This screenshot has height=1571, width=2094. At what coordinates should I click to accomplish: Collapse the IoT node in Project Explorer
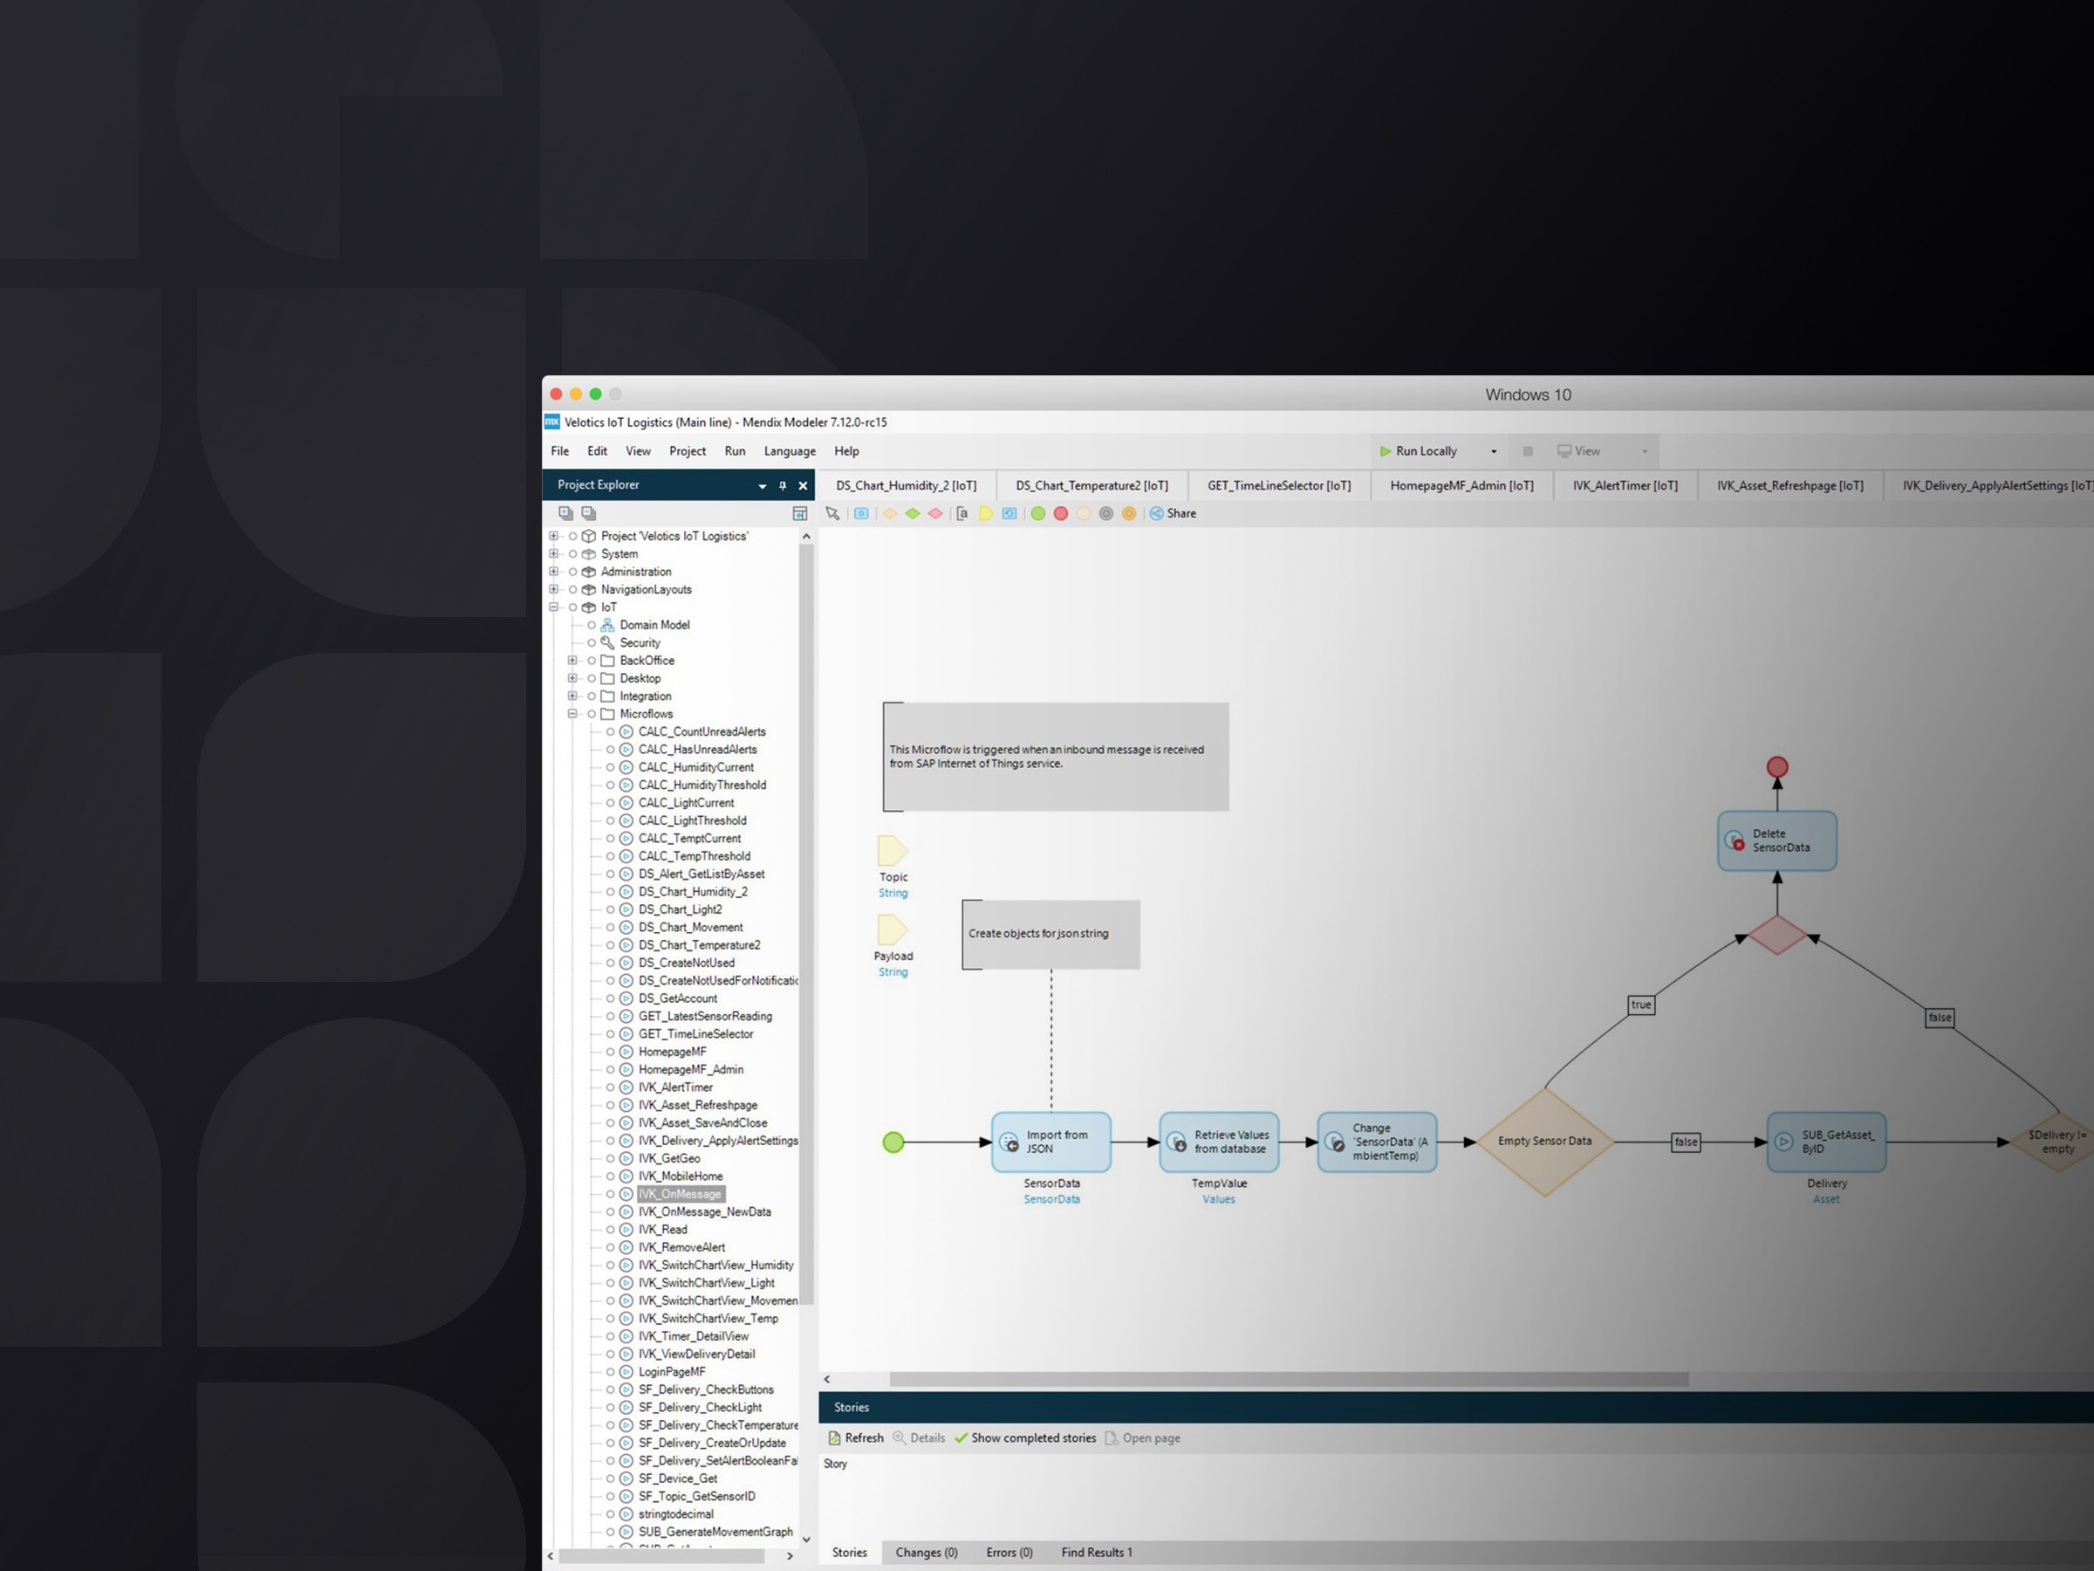click(554, 607)
